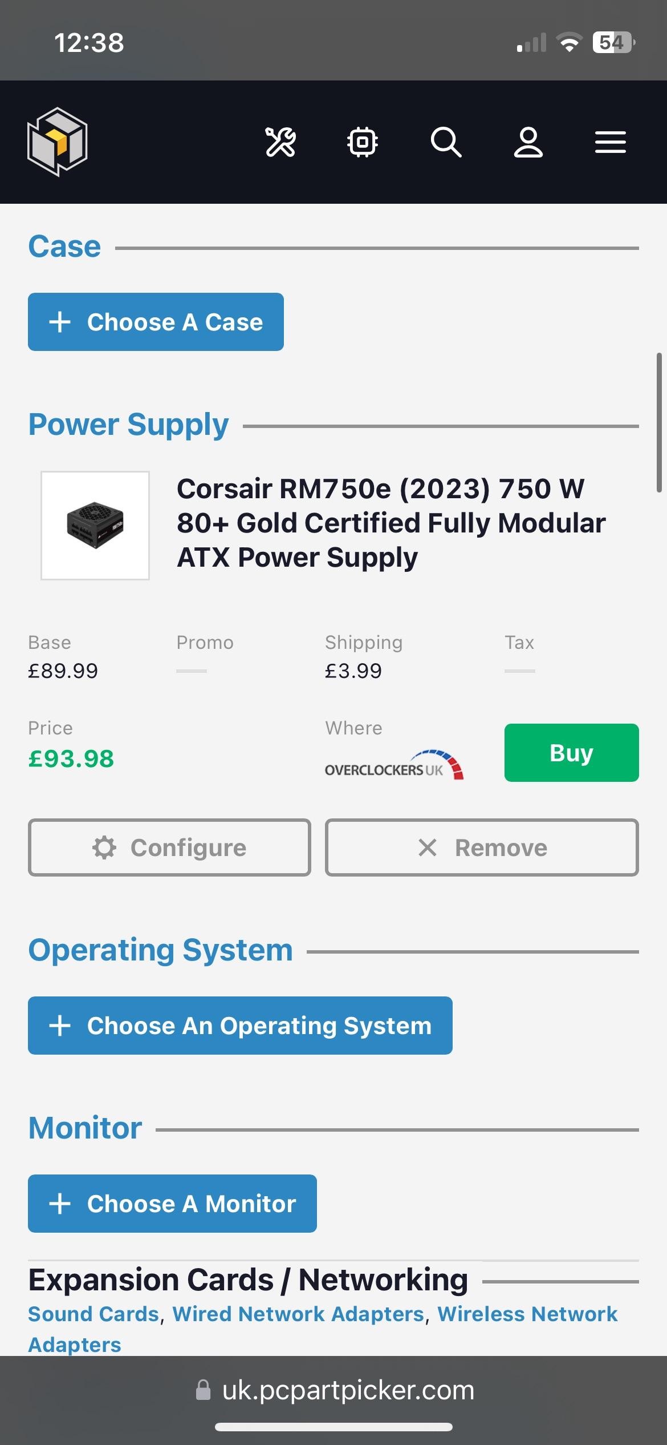Tap the Corsair RM750e product thumbnail
Screen dimensions: 667x1445
(95, 526)
